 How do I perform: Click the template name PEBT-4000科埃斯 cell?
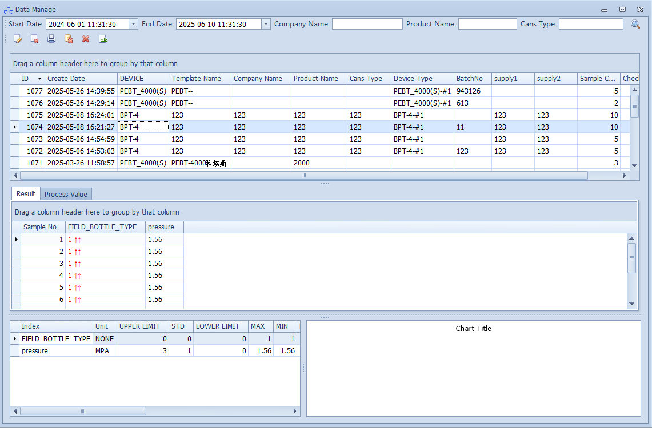200,163
